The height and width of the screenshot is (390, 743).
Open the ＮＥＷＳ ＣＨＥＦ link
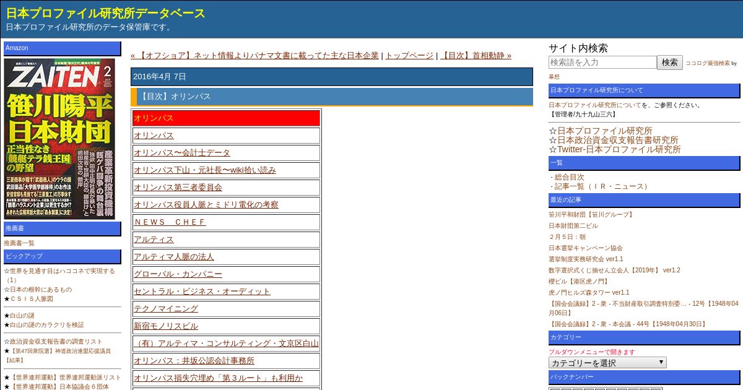(170, 222)
